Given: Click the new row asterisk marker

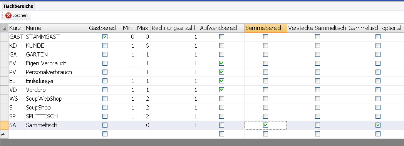Looking at the screenshot, I should coord(3,134).
